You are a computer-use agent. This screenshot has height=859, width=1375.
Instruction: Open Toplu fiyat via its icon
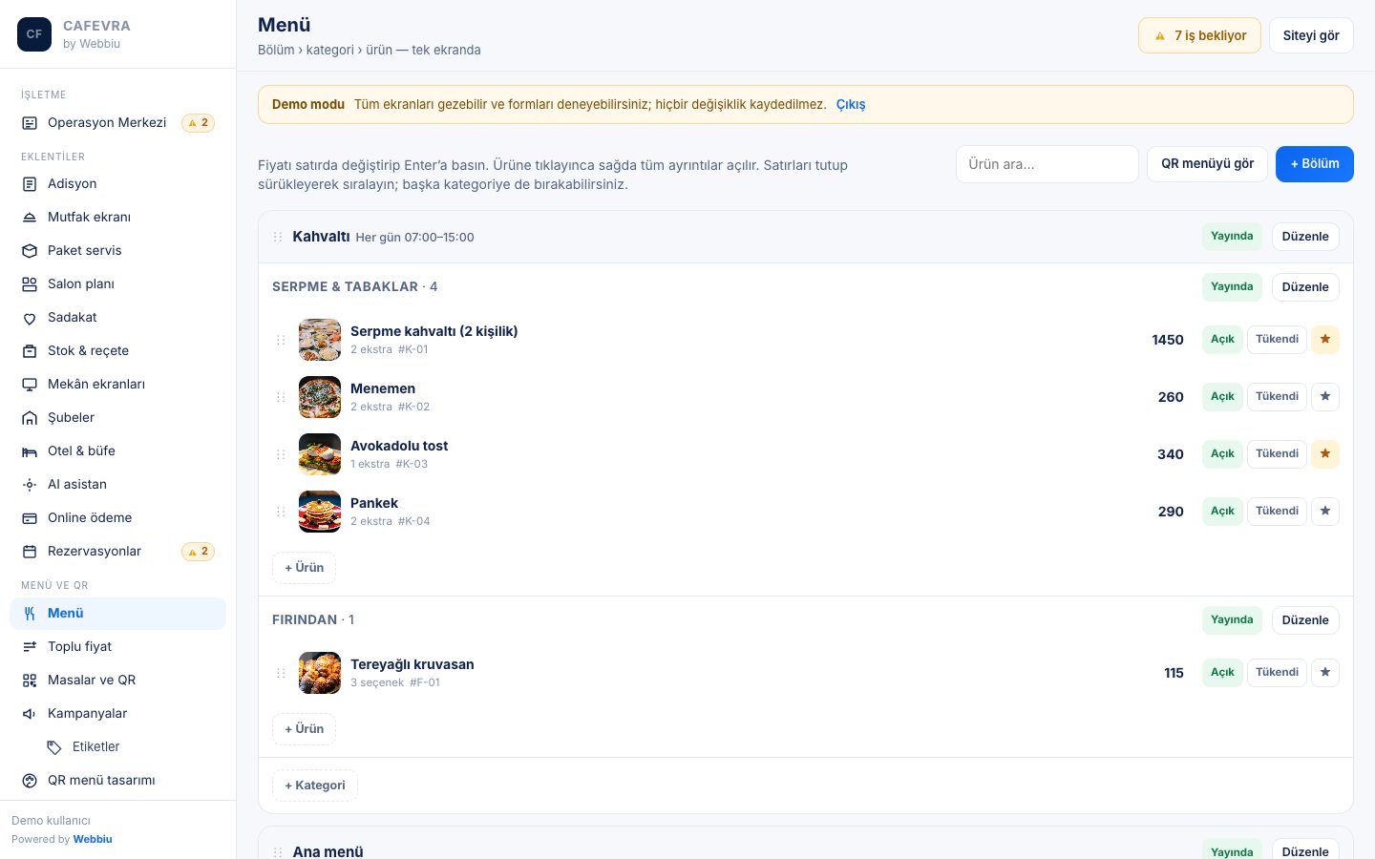point(30,647)
